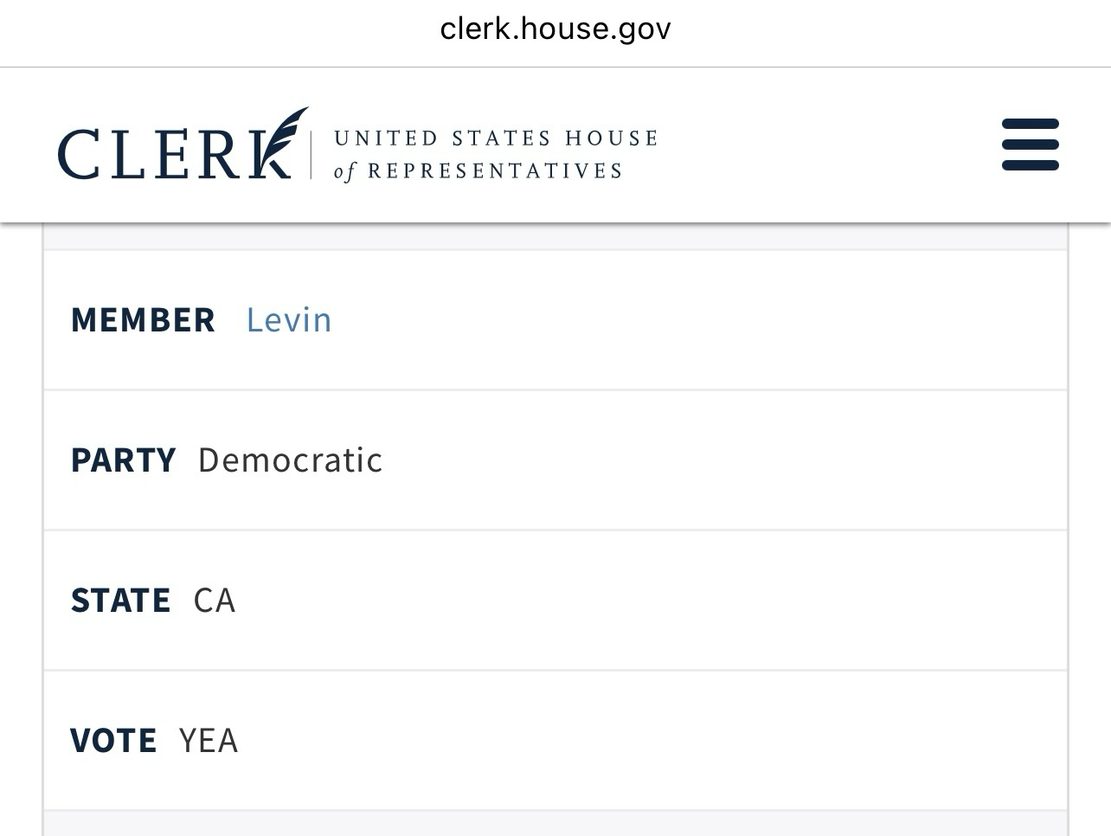Tap the clerk.house.gov address bar
Viewport: 1111px width, 836px height.
coord(555,29)
